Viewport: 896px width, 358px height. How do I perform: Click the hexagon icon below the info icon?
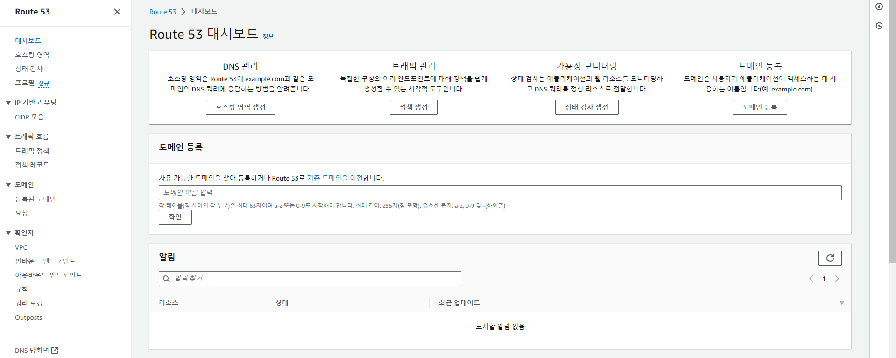point(879,26)
